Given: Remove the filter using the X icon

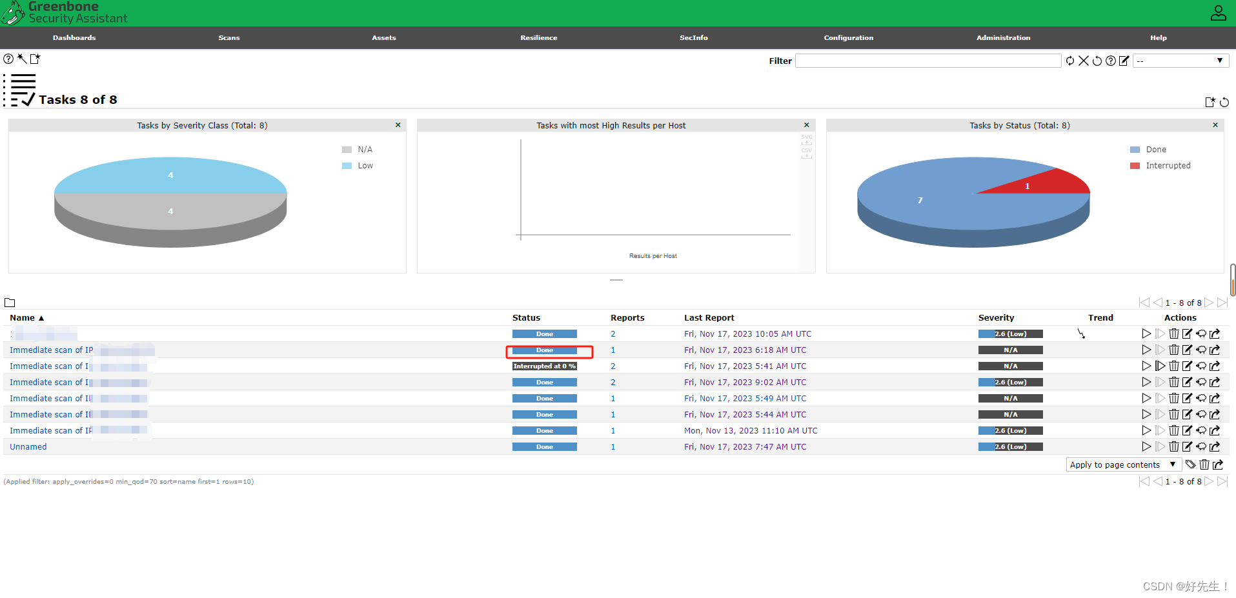Looking at the screenshot, I should point(1084,61).
